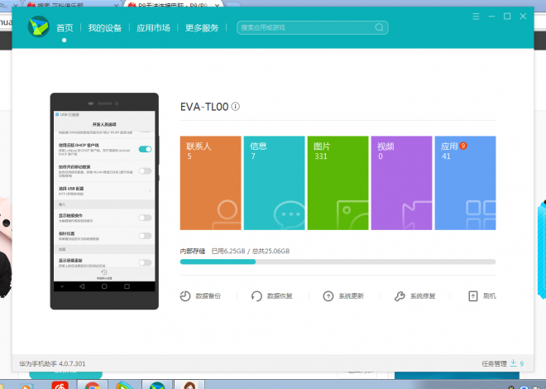Click the magnifier search icon
Viewport: 546px width, 389px height.
[x=379, y=27]
